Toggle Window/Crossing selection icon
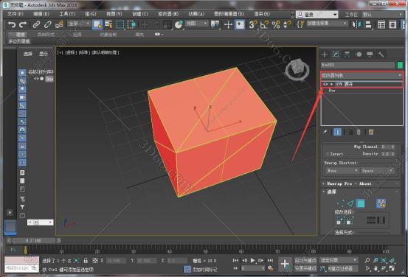The height and width of the screenshot is (277, 408). [x=131, y=25]
